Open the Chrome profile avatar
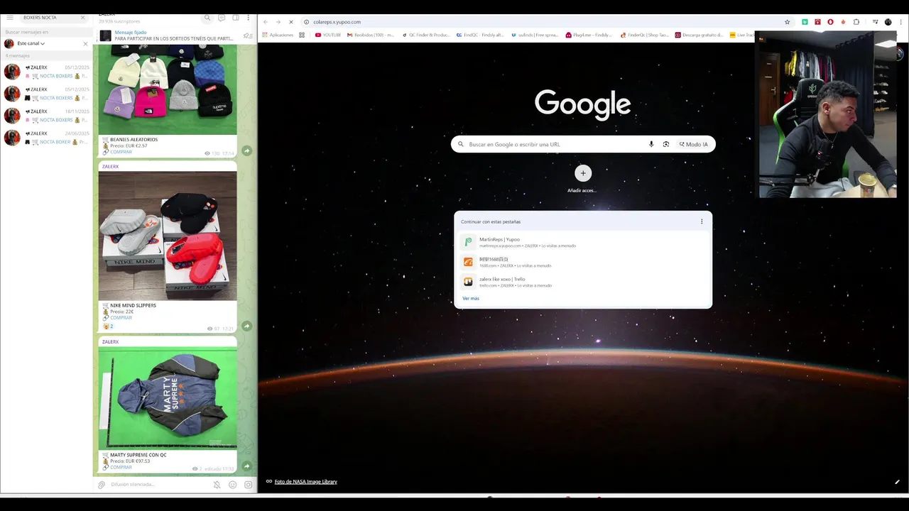Image resolution: width=909 pixels, height=511 pixels. coord(888,22)
